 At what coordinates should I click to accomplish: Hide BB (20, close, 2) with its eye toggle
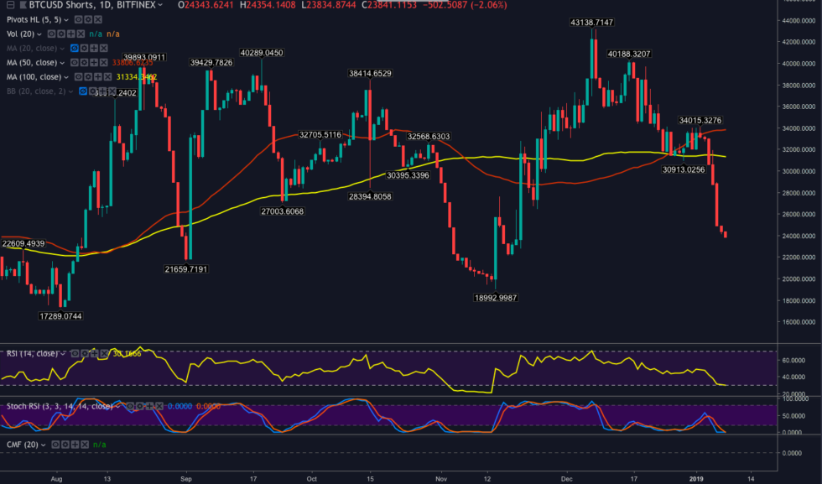click(x=83, y=91)
